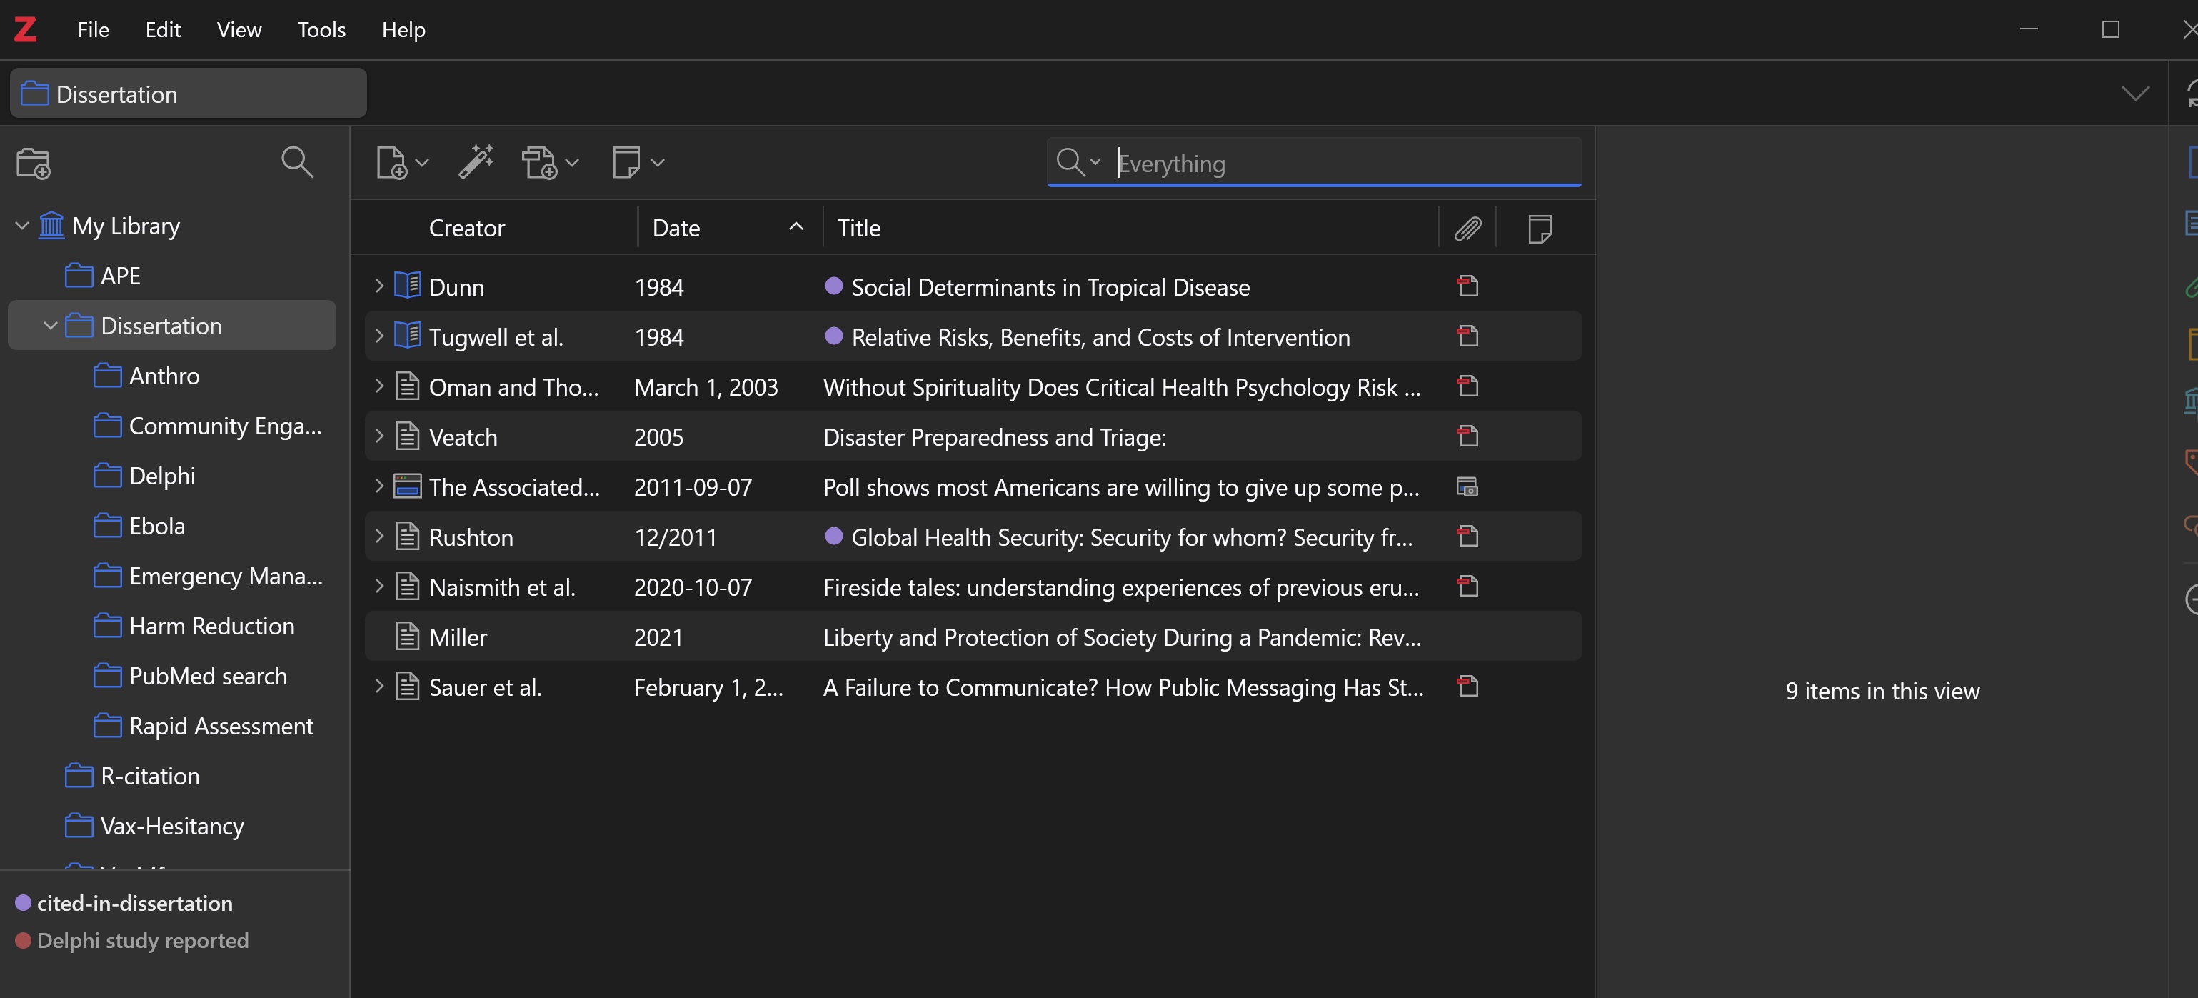Open the search mode dropdown arrow
The width and height of the screenshot is (2198, 998).
(x=1095, y=161)
